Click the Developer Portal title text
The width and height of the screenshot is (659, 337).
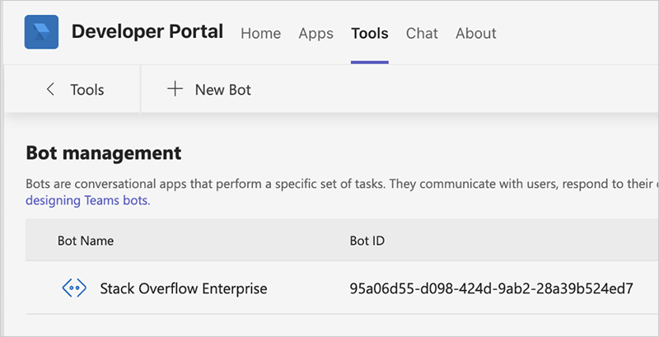coord(147,32)
